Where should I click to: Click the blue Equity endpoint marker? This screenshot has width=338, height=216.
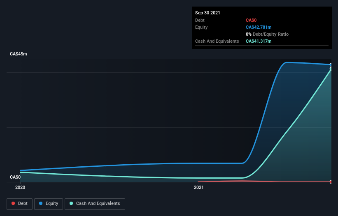coord(331,65)
